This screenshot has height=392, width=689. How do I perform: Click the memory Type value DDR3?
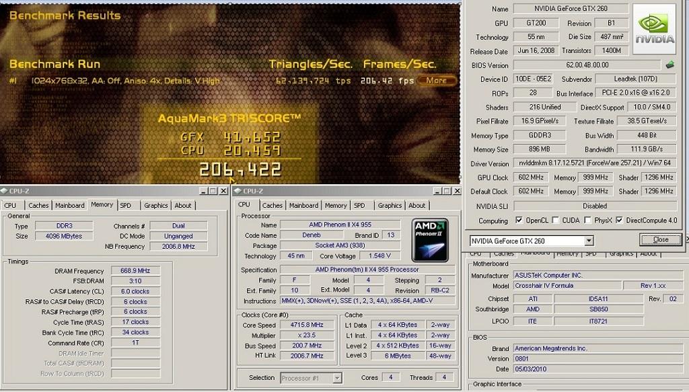pyautogui.click(x=64, y=226)
